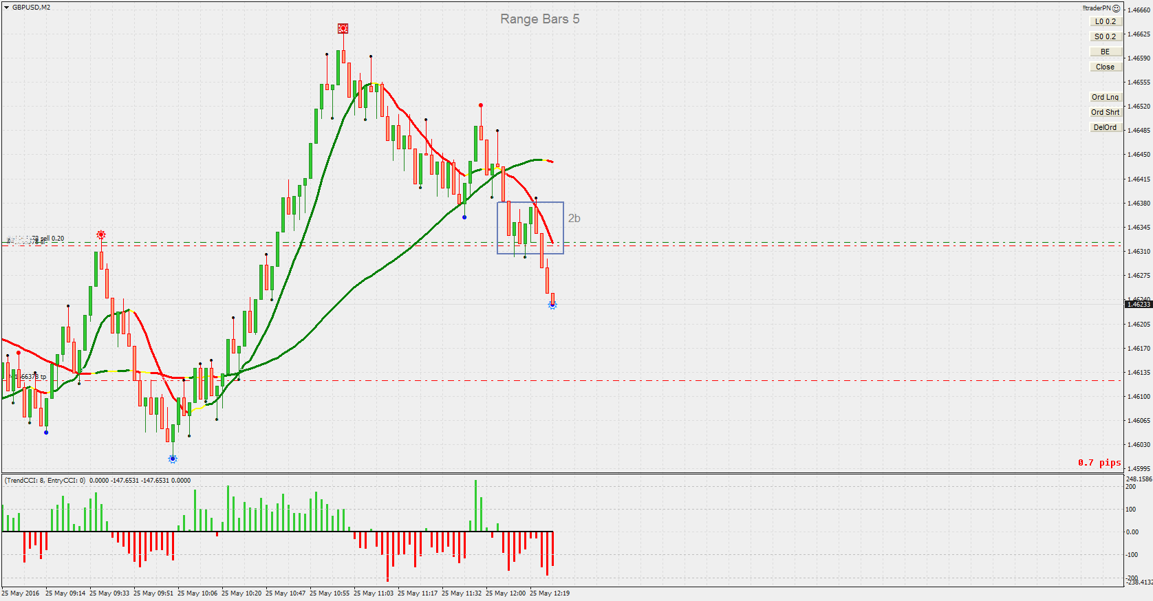The image size is (1153, 601).
Task: Select the blue dot marker below the 11:32 low
Action: (x=464, y=217)
